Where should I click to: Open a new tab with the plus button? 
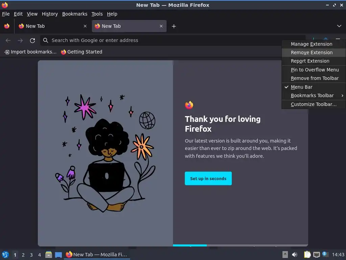(174, 26)
